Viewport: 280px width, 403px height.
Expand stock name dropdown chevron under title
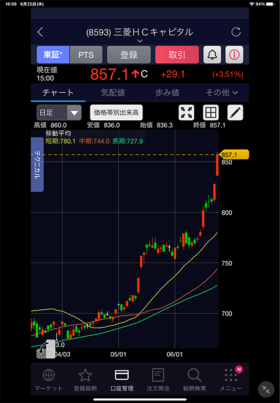(140, 41)
